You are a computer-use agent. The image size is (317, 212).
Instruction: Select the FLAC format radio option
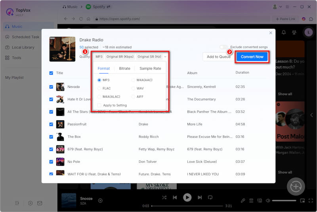click(x=99, y=89)
